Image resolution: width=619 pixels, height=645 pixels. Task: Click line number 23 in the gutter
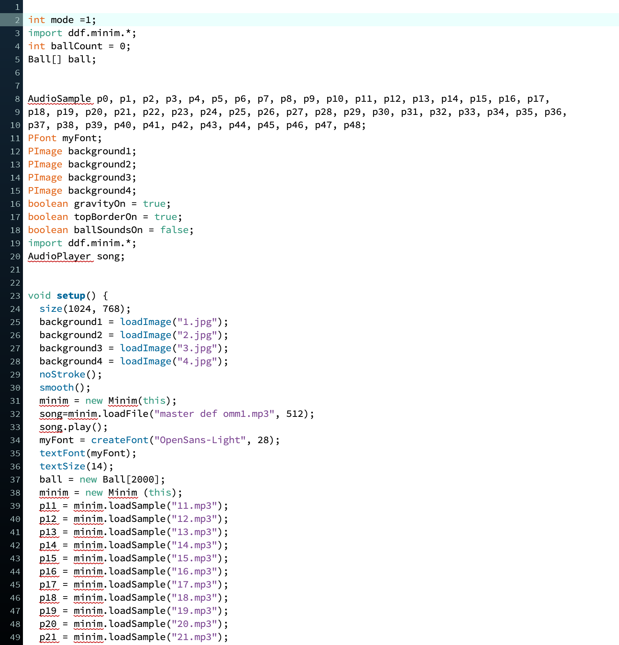pyautogui.click(x=15, y=296)
